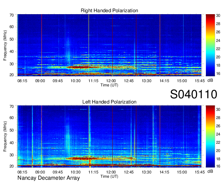224x182 pixels.
Task: Click the 26 dB tick on Left Handed colorbar
Action: tap(218, 126)
